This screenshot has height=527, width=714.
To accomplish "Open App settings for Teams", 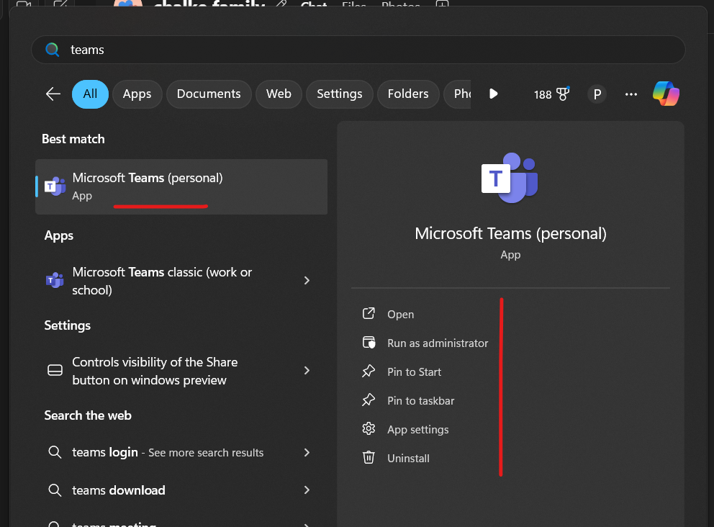I will (417, 430).
